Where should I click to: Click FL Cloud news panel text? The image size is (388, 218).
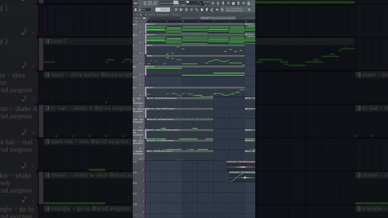[234, 9]
